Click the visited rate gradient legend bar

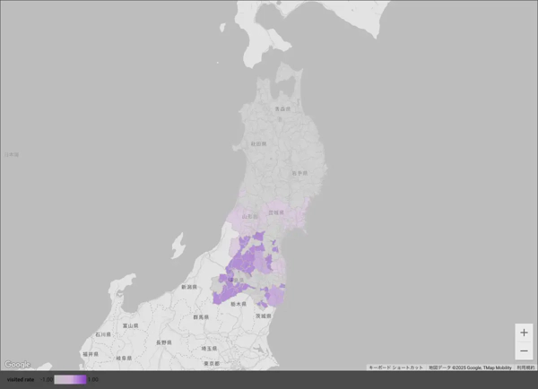pyautogui.click(x=70, y=379)
